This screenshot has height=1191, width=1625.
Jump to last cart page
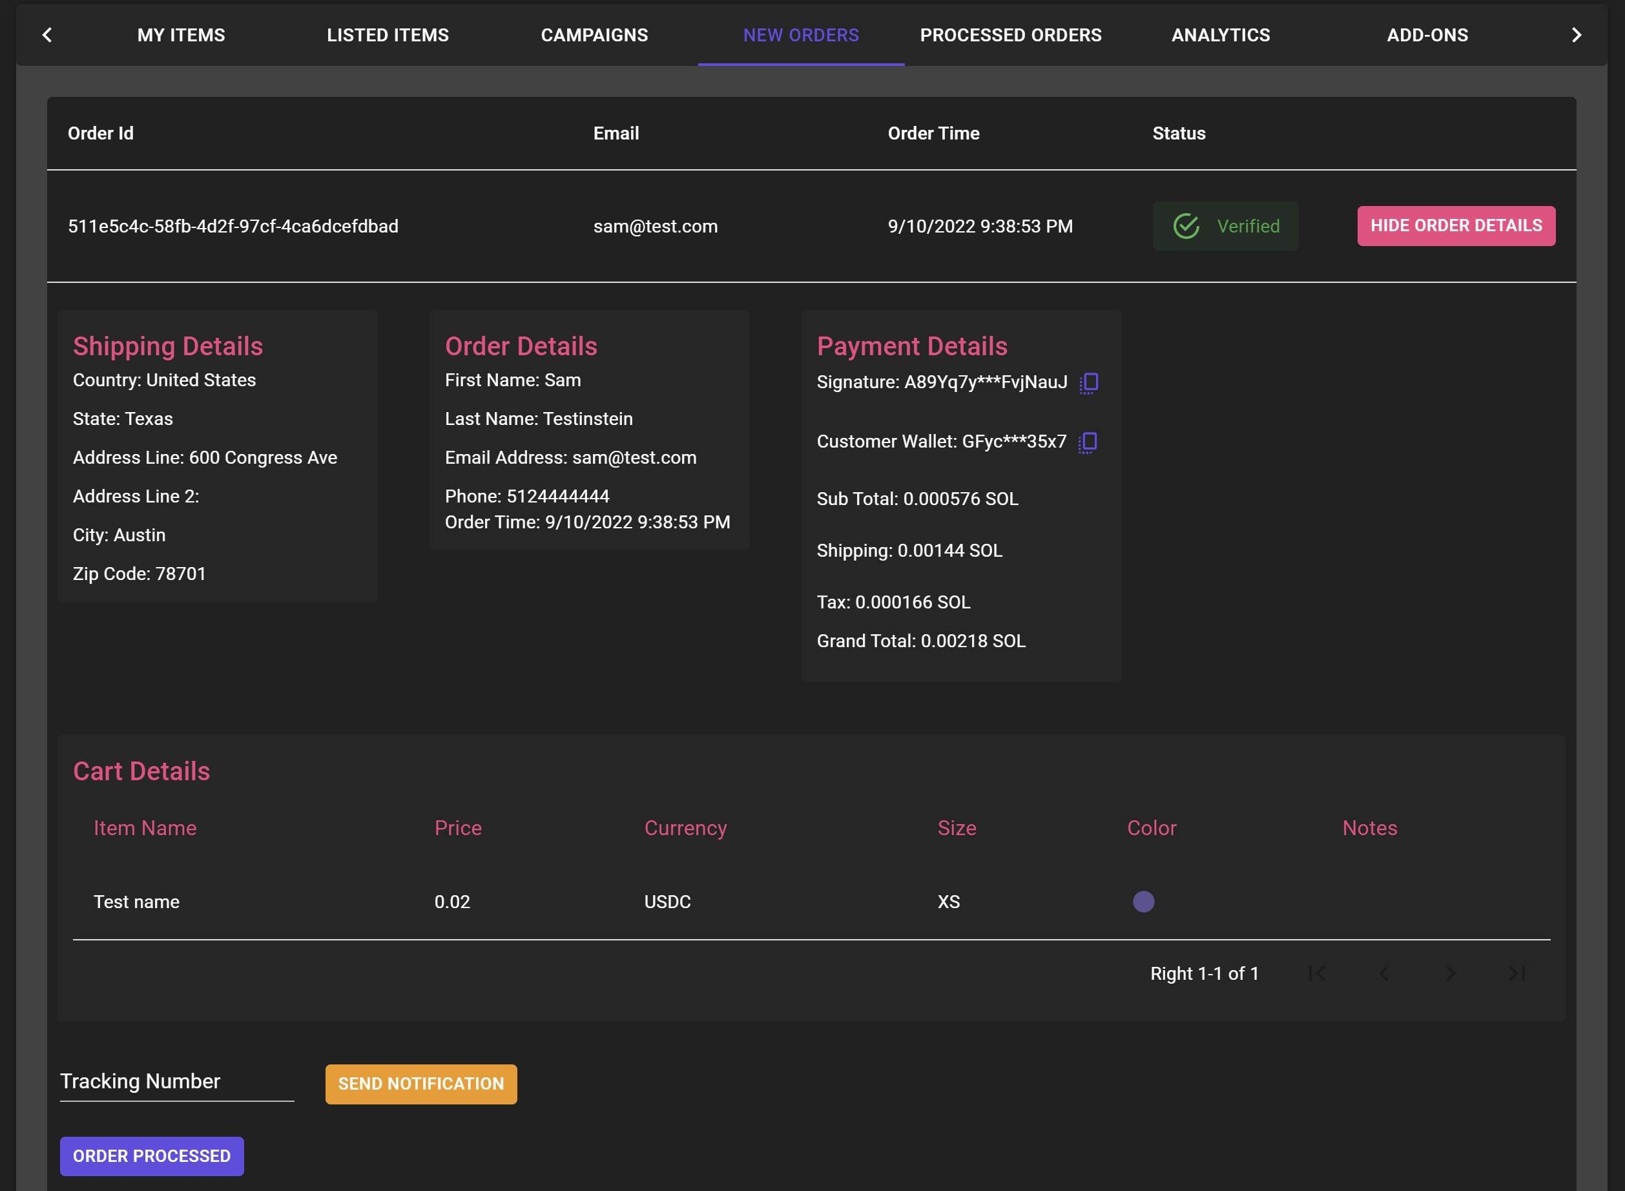1517,973
